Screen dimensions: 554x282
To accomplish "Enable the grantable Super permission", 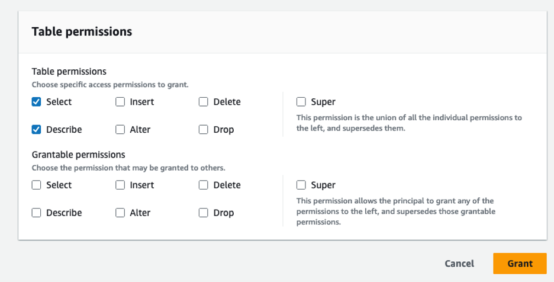I will tap(301, 185).
